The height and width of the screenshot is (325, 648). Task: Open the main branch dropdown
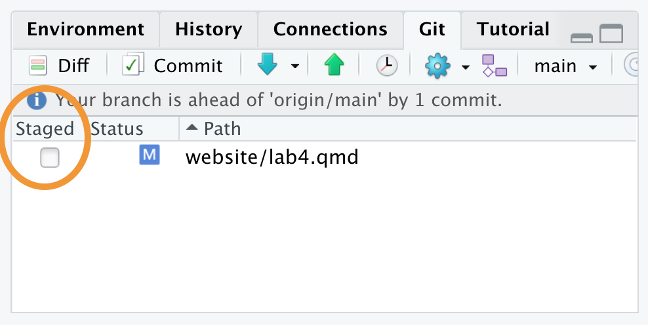coord(565,66)
